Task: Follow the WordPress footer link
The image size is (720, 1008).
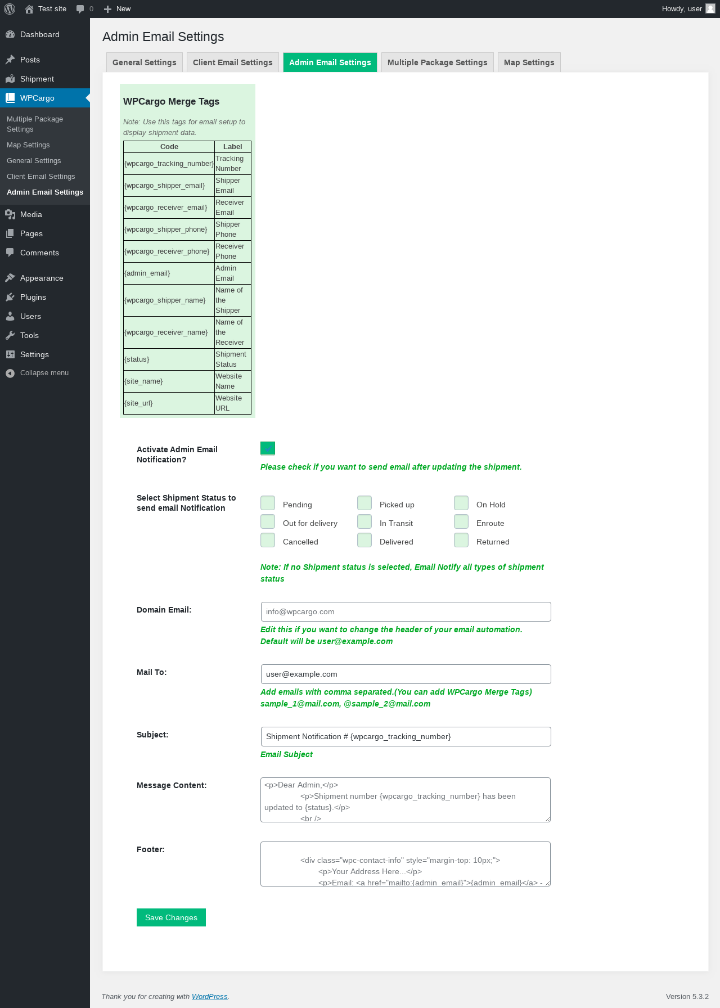Action: [210, 996]
